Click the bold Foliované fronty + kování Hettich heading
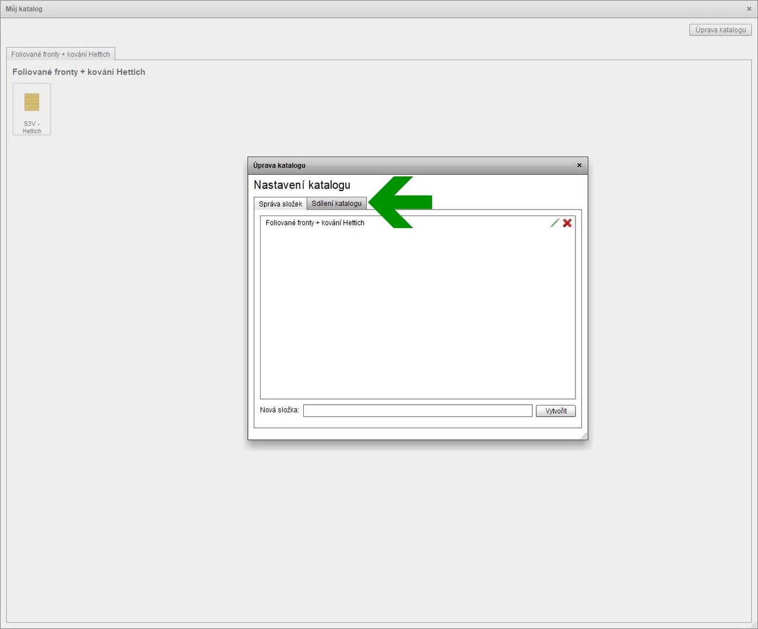Screen dimensions: 758x629 tap(79, 72)
